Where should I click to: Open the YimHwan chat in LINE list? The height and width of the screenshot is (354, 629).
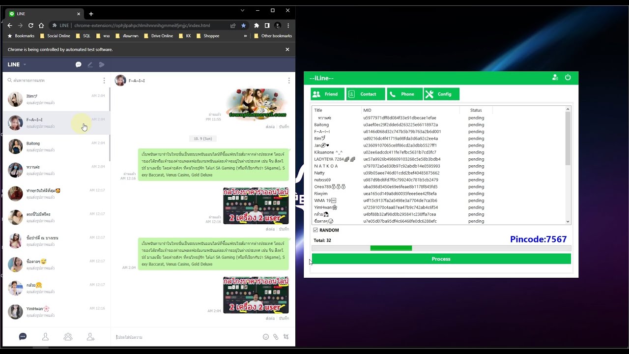click(x=57, y=312)
